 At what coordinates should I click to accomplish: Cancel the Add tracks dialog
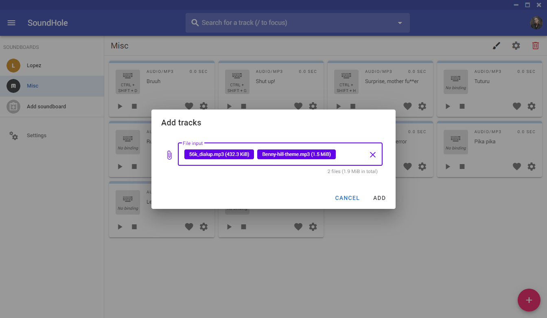point(347,198)
